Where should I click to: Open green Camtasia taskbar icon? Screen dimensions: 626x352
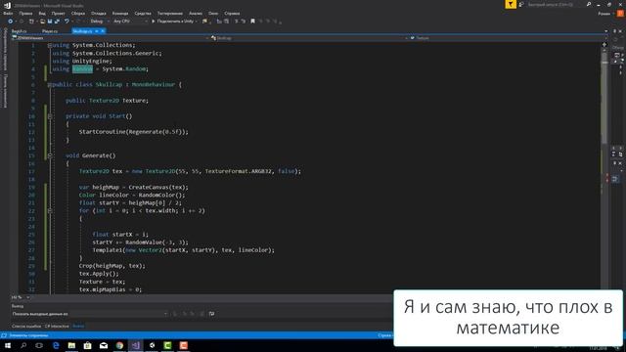pos(167,345)
